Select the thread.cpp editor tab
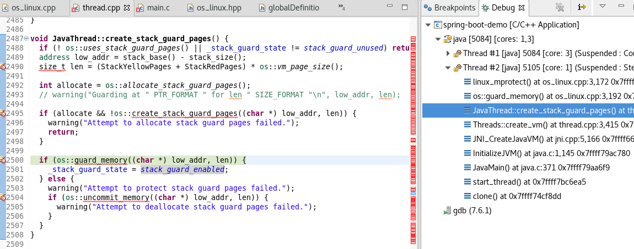634x249 pixels. (100, 8)
